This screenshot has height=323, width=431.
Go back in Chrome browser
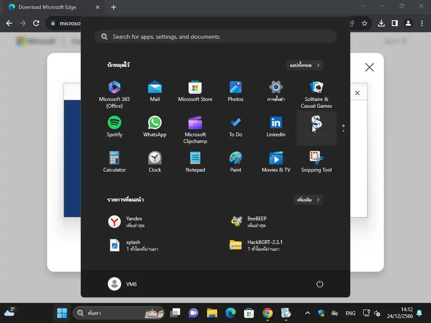[9, 24]
